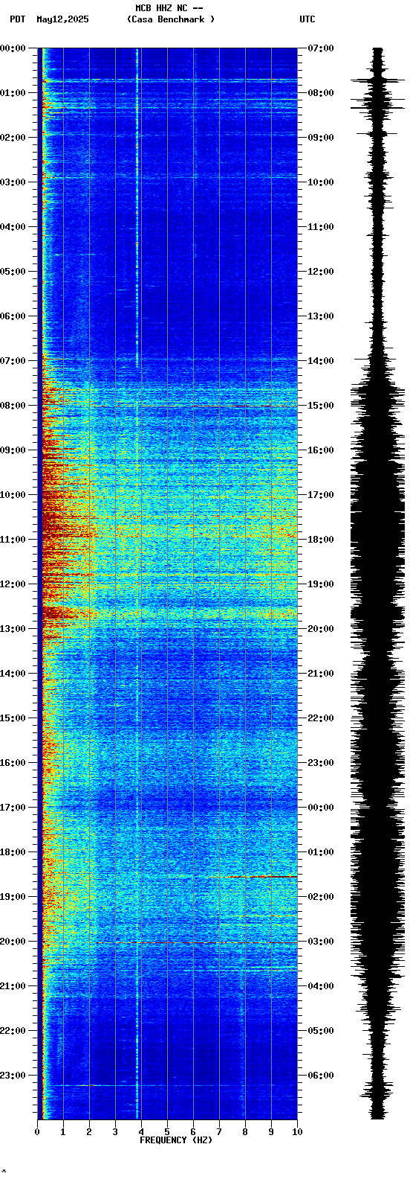This screenshot has height=1179, width=410.
Task: Click the red horizontal burst at 20:00 PDT
Action: 197,942
